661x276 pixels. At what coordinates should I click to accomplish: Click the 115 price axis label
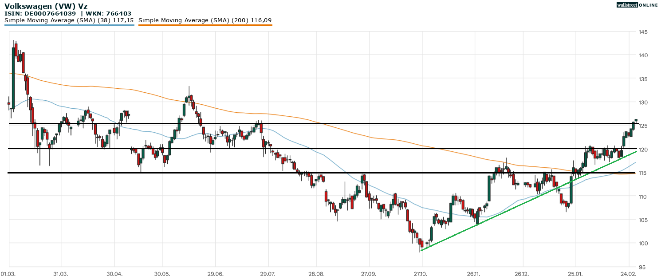click(x=643, y=173)
